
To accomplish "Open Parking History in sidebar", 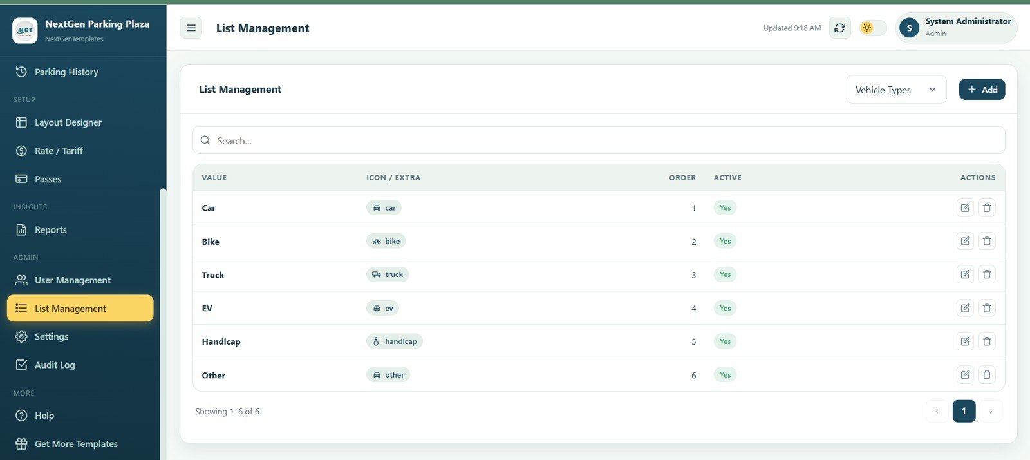I will [80, 72].
